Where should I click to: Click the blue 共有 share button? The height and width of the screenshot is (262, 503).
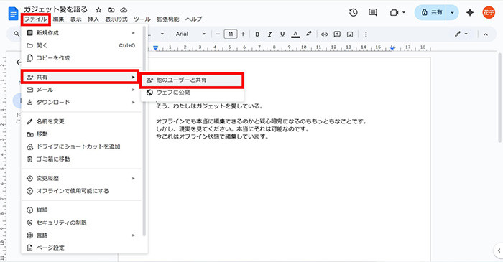pyautogui.click(x=431, y=12)
